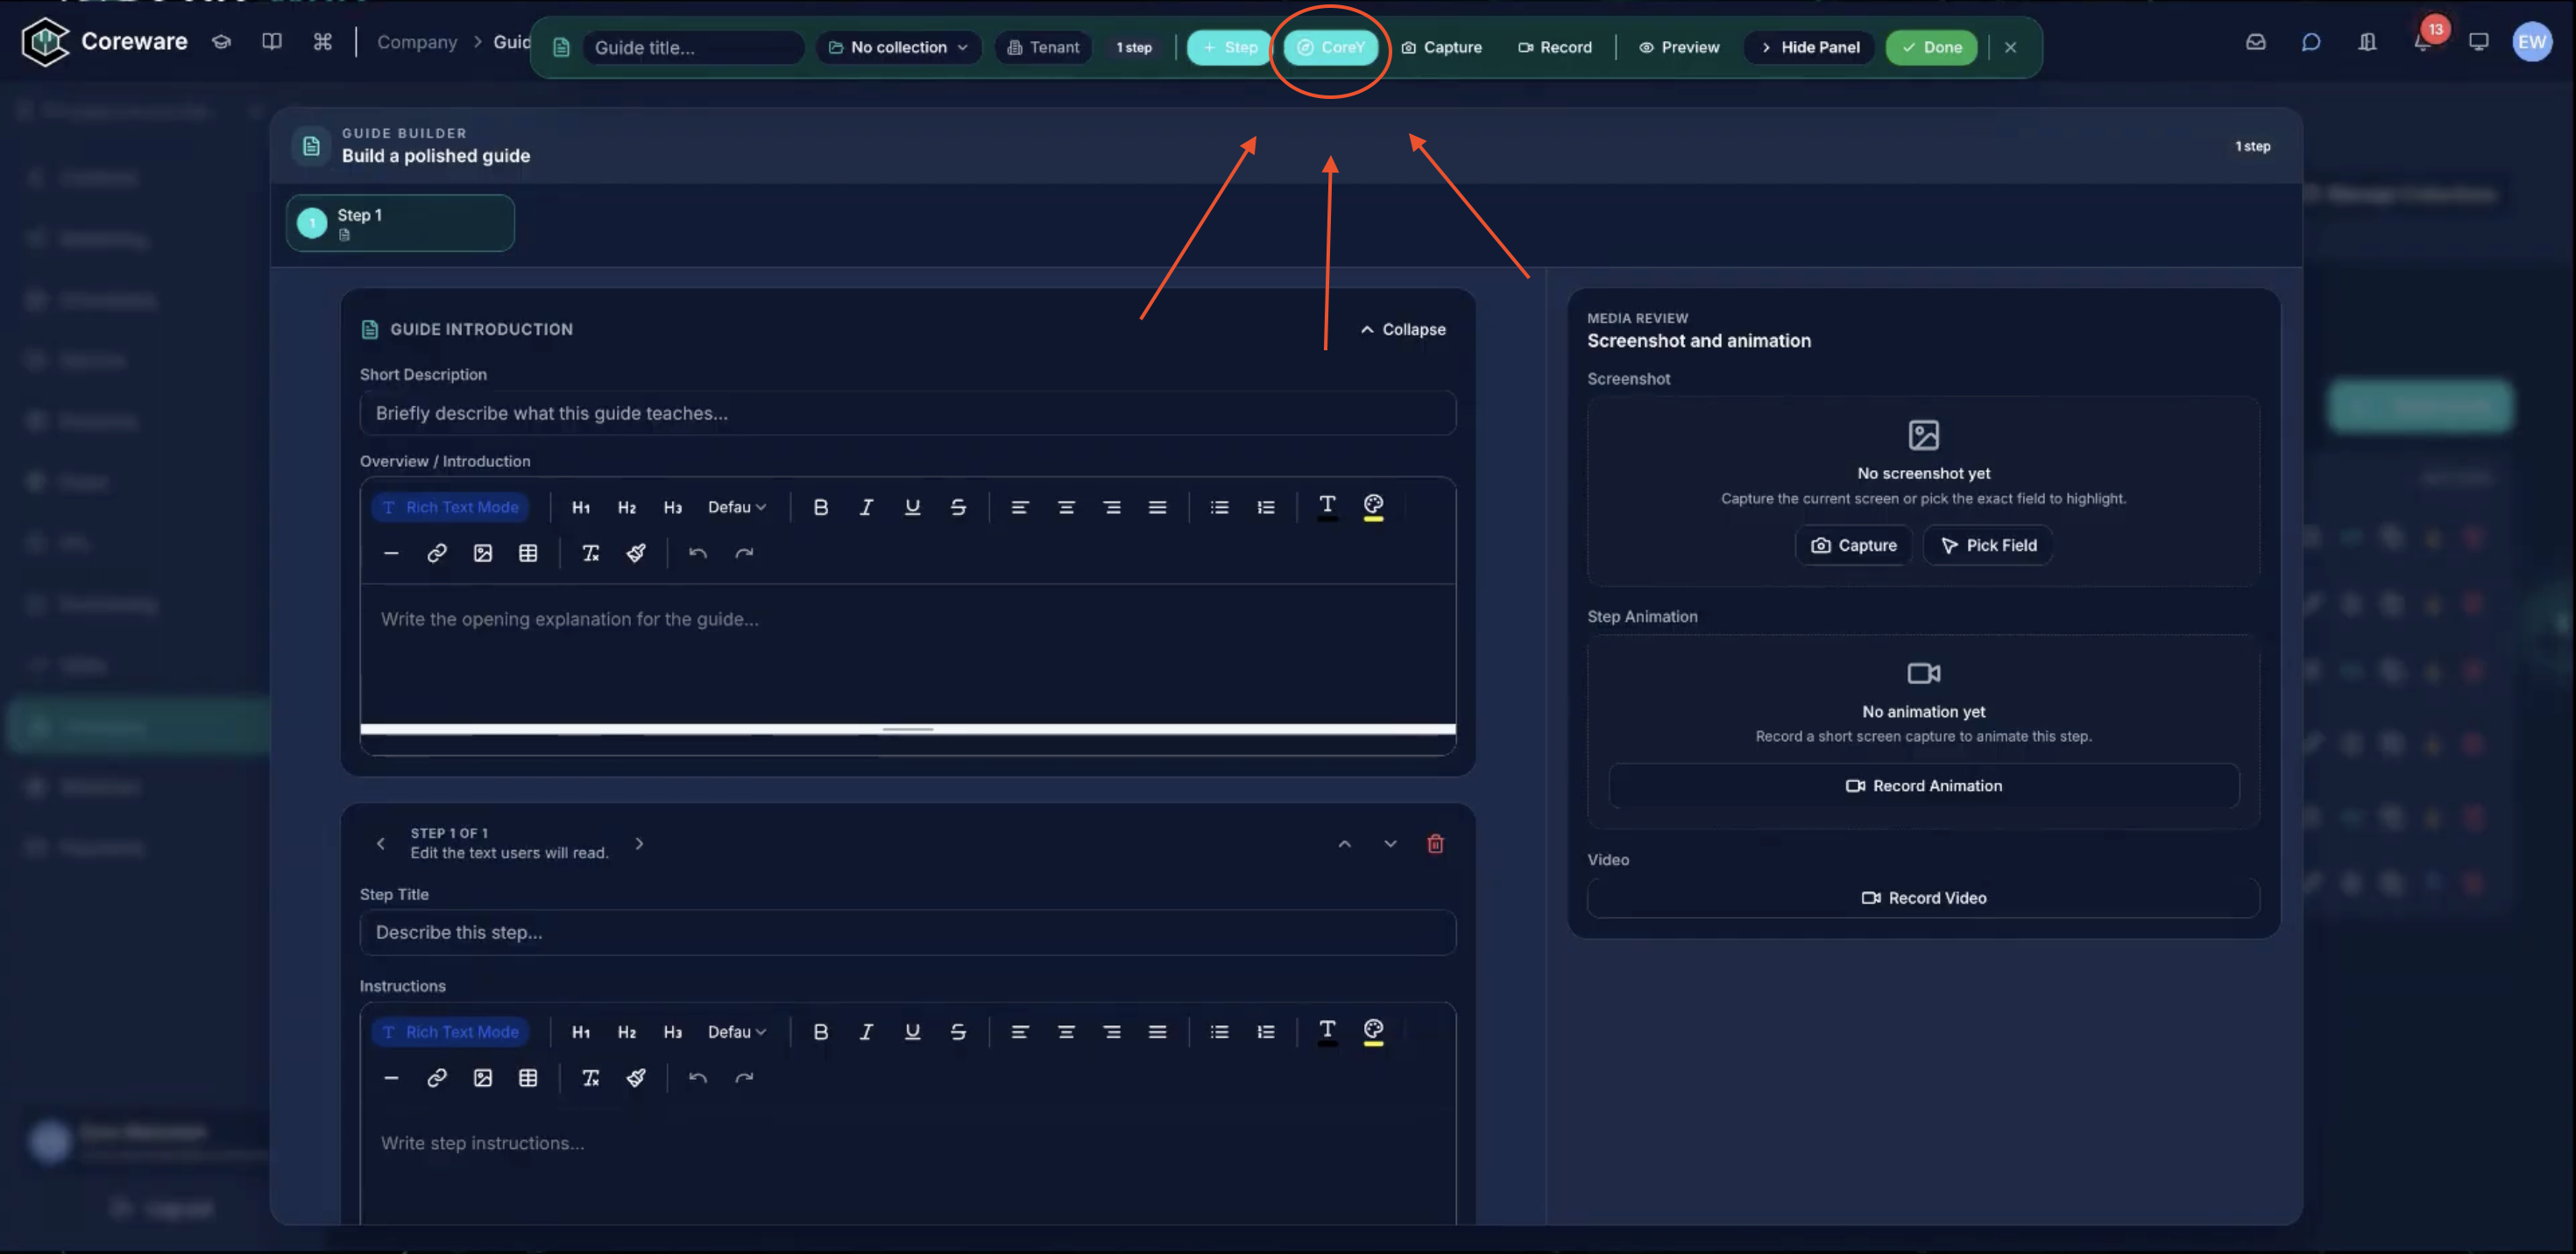Toggle Rich Text Mode in Overview editor
This screenshot has width=2576, height=1254.
click(x=451, y=508)
